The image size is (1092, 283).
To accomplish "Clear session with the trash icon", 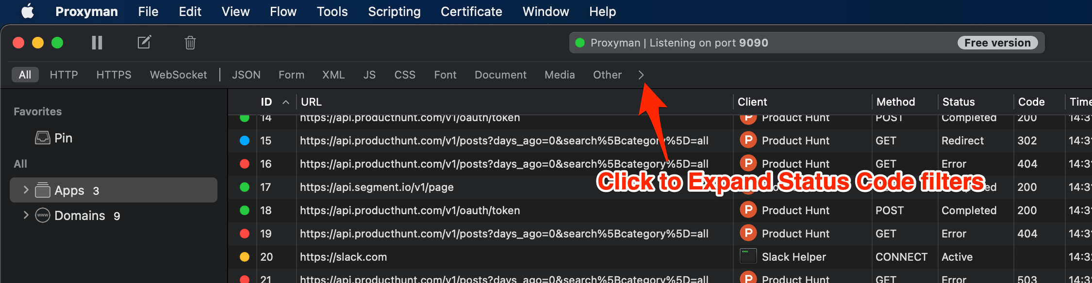I will (190, 43).
